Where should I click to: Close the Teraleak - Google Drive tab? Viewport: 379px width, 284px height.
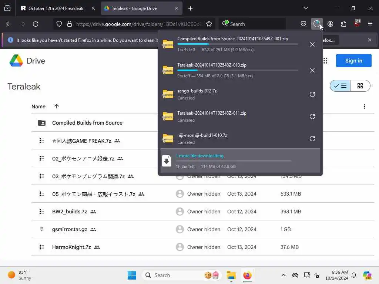click(x=177, y=8)
